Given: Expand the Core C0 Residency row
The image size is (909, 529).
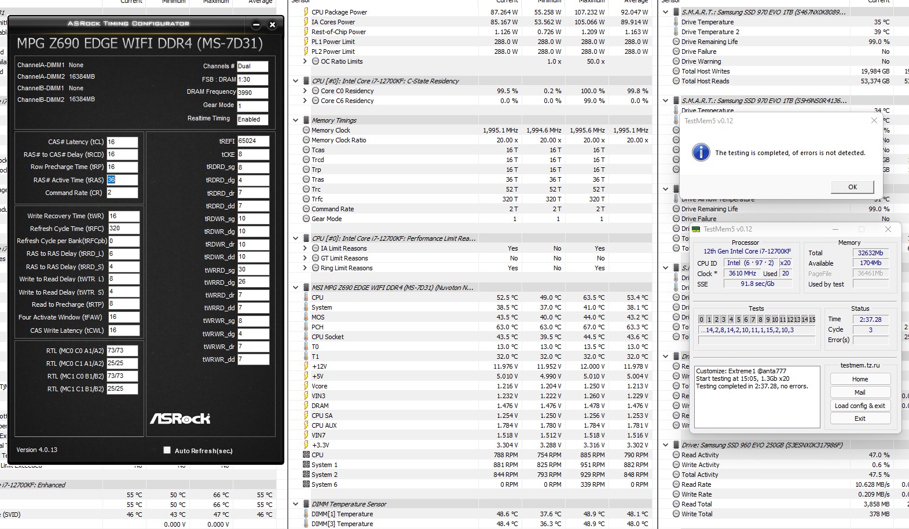Looking at the screenshot, I should tap(305, 91).
